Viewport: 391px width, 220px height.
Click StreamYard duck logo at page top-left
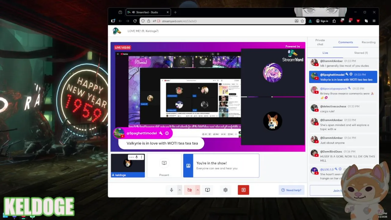click(117, 31)
